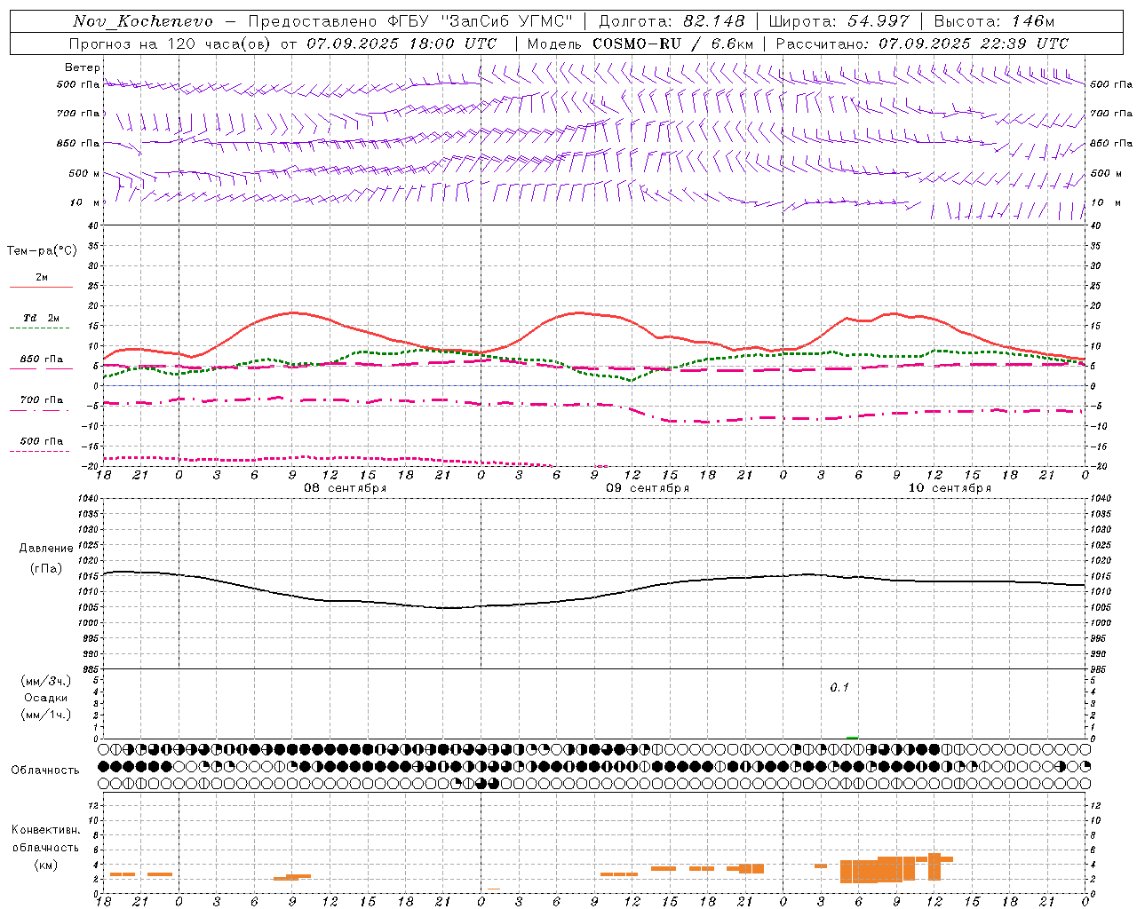Click the (мм/1ч.) precipitation unit label
This screenshot has width=1137, height=909.
pos(46,715)
